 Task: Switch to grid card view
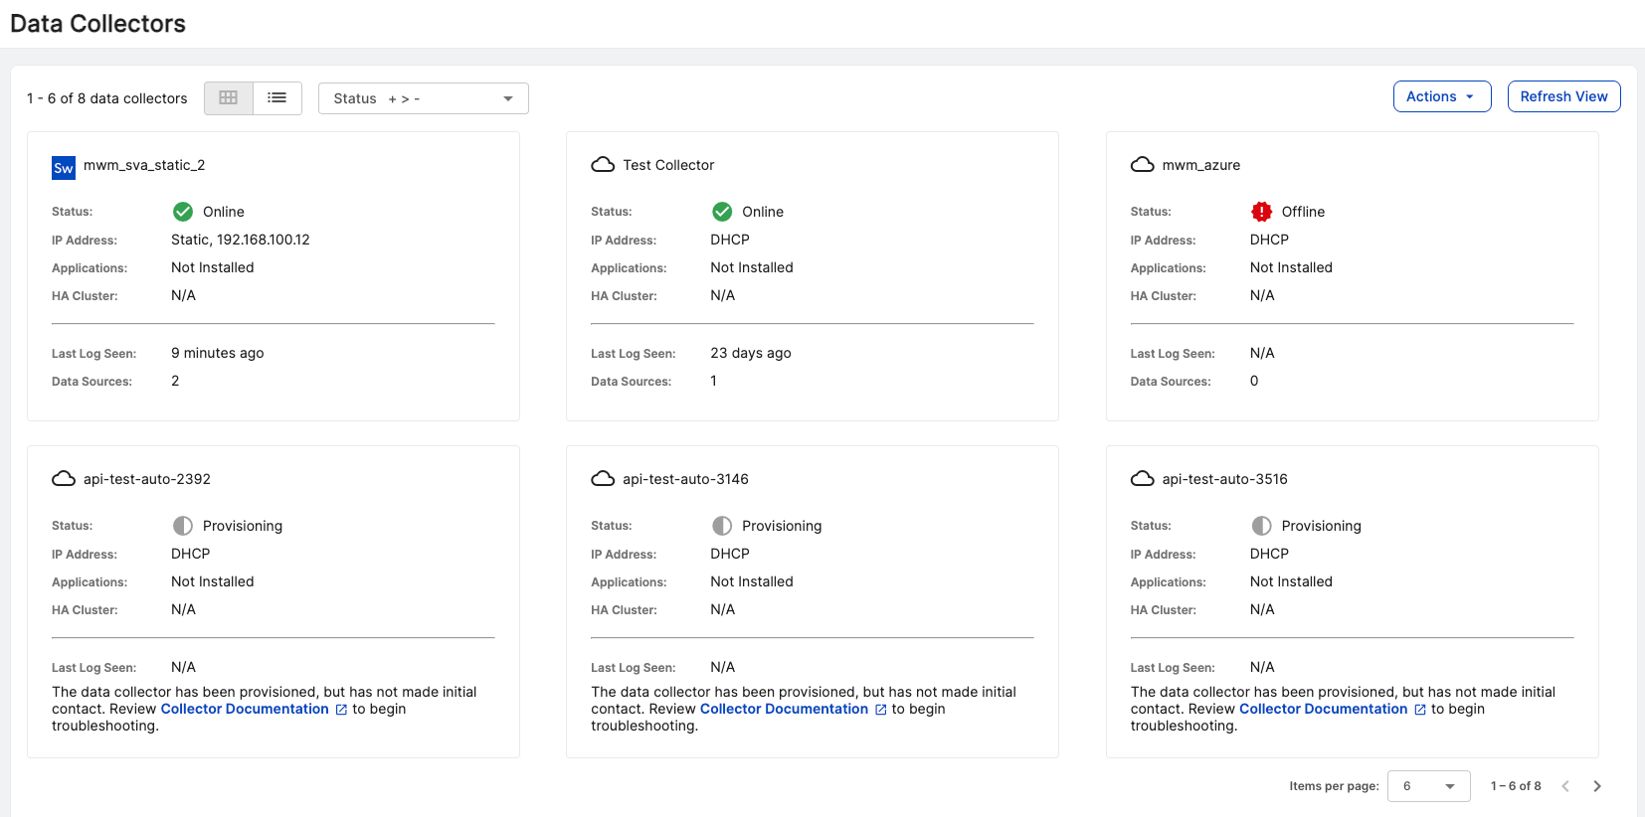pos(229,97)
